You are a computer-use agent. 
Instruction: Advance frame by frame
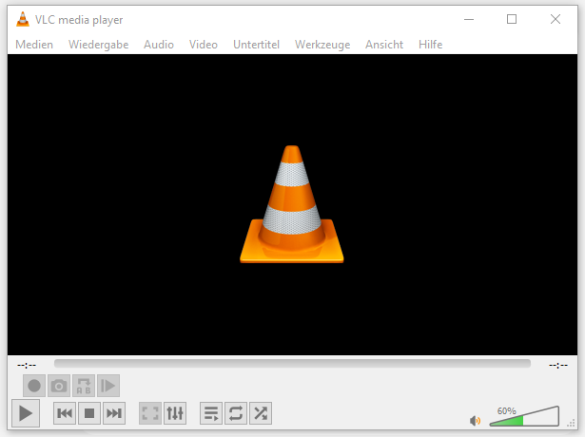click(108, 386)
